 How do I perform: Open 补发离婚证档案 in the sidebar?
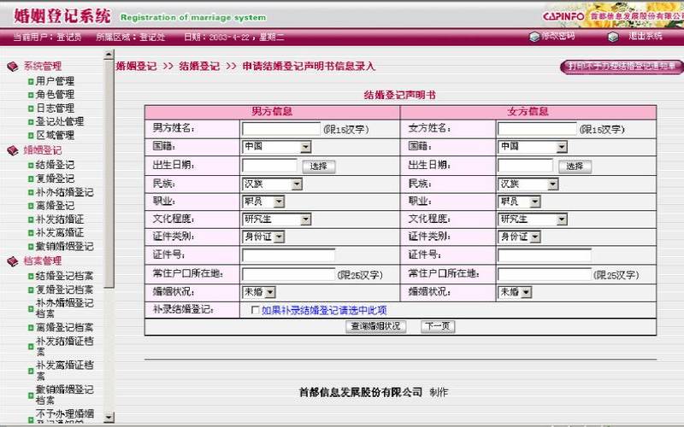[x=65, y=371]
